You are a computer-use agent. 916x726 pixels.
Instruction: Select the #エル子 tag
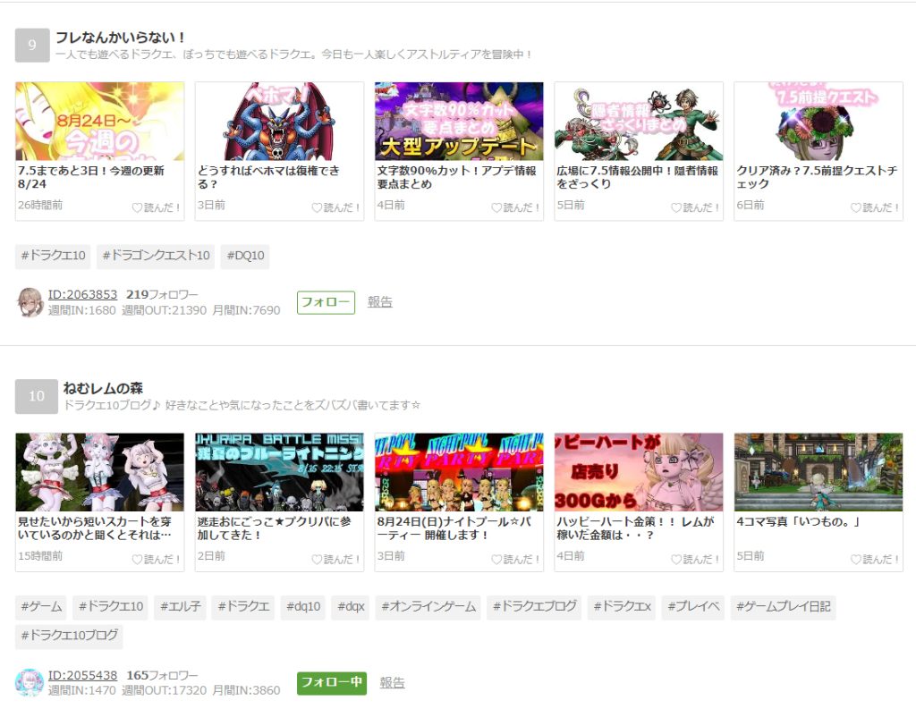(x=180, y=607)
